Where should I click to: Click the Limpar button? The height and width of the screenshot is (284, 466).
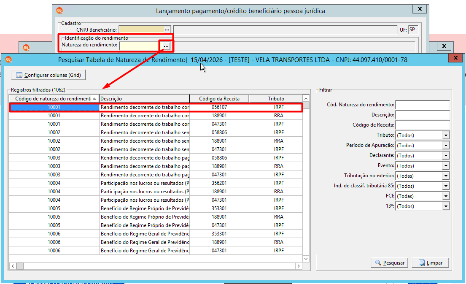click(x=430, y=263)
